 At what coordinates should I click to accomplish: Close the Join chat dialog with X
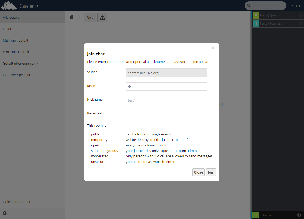click(x=213, y=48)
